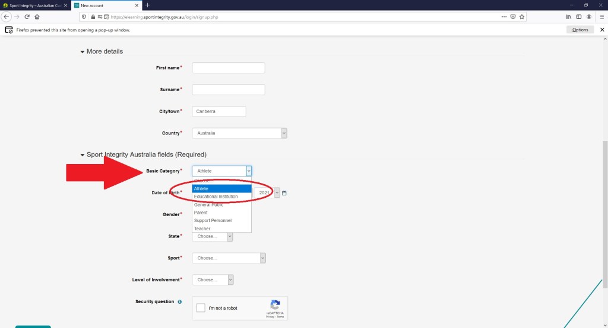This screenshot has height=328, width=608.
Task: Open the Country dropdown
Action: coord(239,133)
